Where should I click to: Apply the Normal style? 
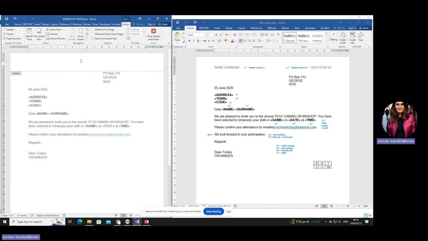coord(290,37)
